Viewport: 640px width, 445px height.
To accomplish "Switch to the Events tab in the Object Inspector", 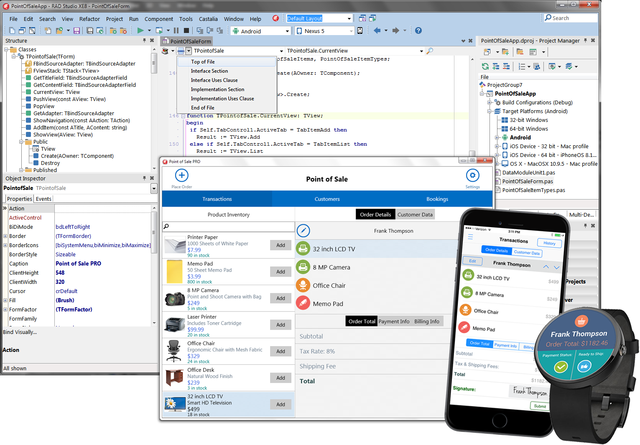I will (43, 199).
